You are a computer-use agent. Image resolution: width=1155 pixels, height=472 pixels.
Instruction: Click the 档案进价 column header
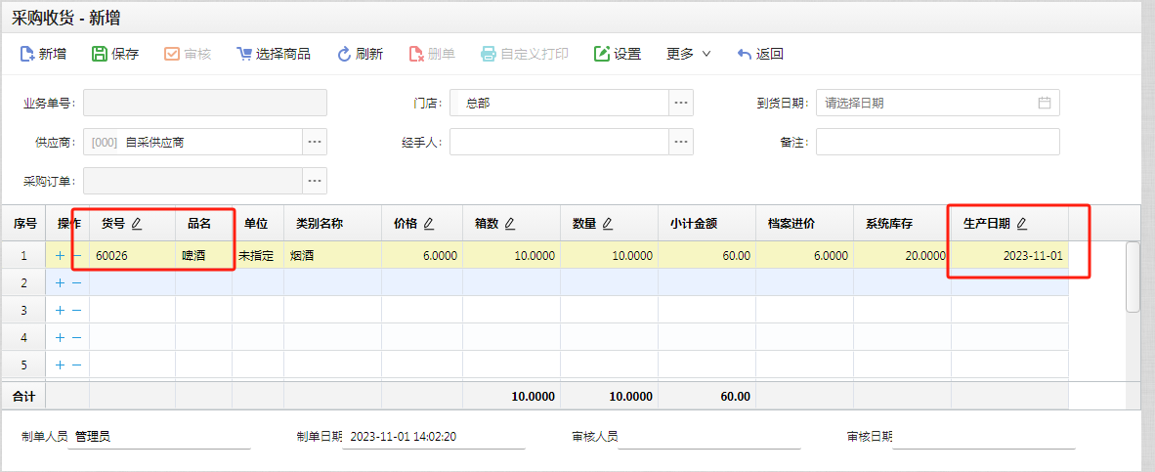tap(805, 224)
